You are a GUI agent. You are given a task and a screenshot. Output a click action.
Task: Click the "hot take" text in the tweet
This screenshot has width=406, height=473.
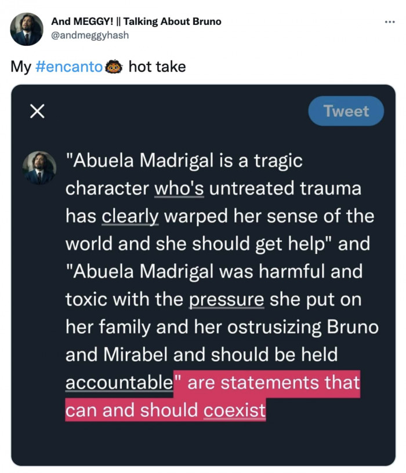point(157,67)
